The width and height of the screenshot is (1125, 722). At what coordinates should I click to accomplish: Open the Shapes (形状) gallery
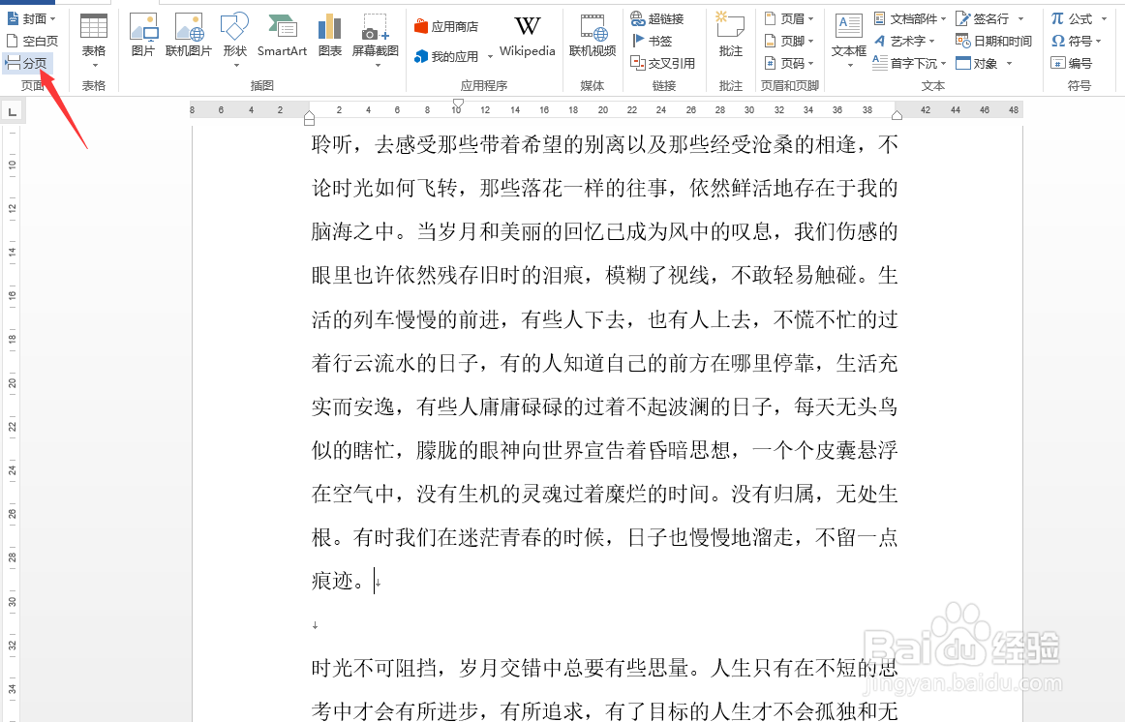pos(234,39)
